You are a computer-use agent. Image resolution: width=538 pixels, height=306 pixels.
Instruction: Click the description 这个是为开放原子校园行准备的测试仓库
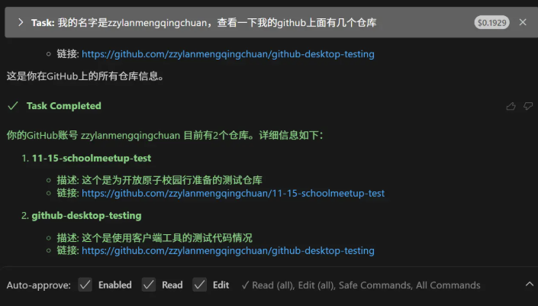172,180
